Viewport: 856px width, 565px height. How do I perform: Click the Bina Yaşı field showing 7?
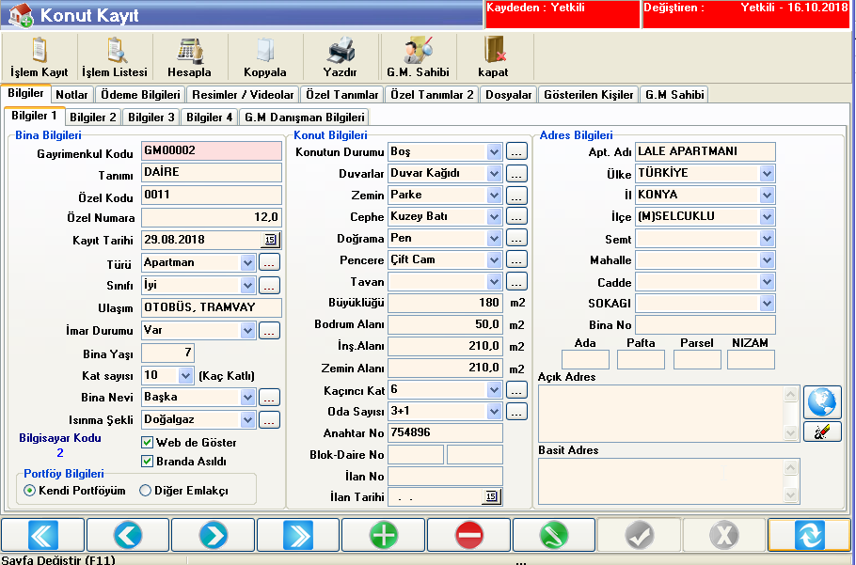[x=167, y=353]
